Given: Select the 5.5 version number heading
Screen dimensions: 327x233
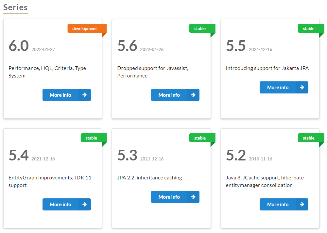Looking at the screenshot, I should click(236, 46).
